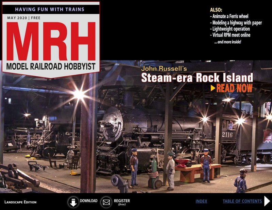The width and height of the screenshot is (272, 210).
Task: Click the MRH logo
Action: pyautogui.click(x=51, y=41)
